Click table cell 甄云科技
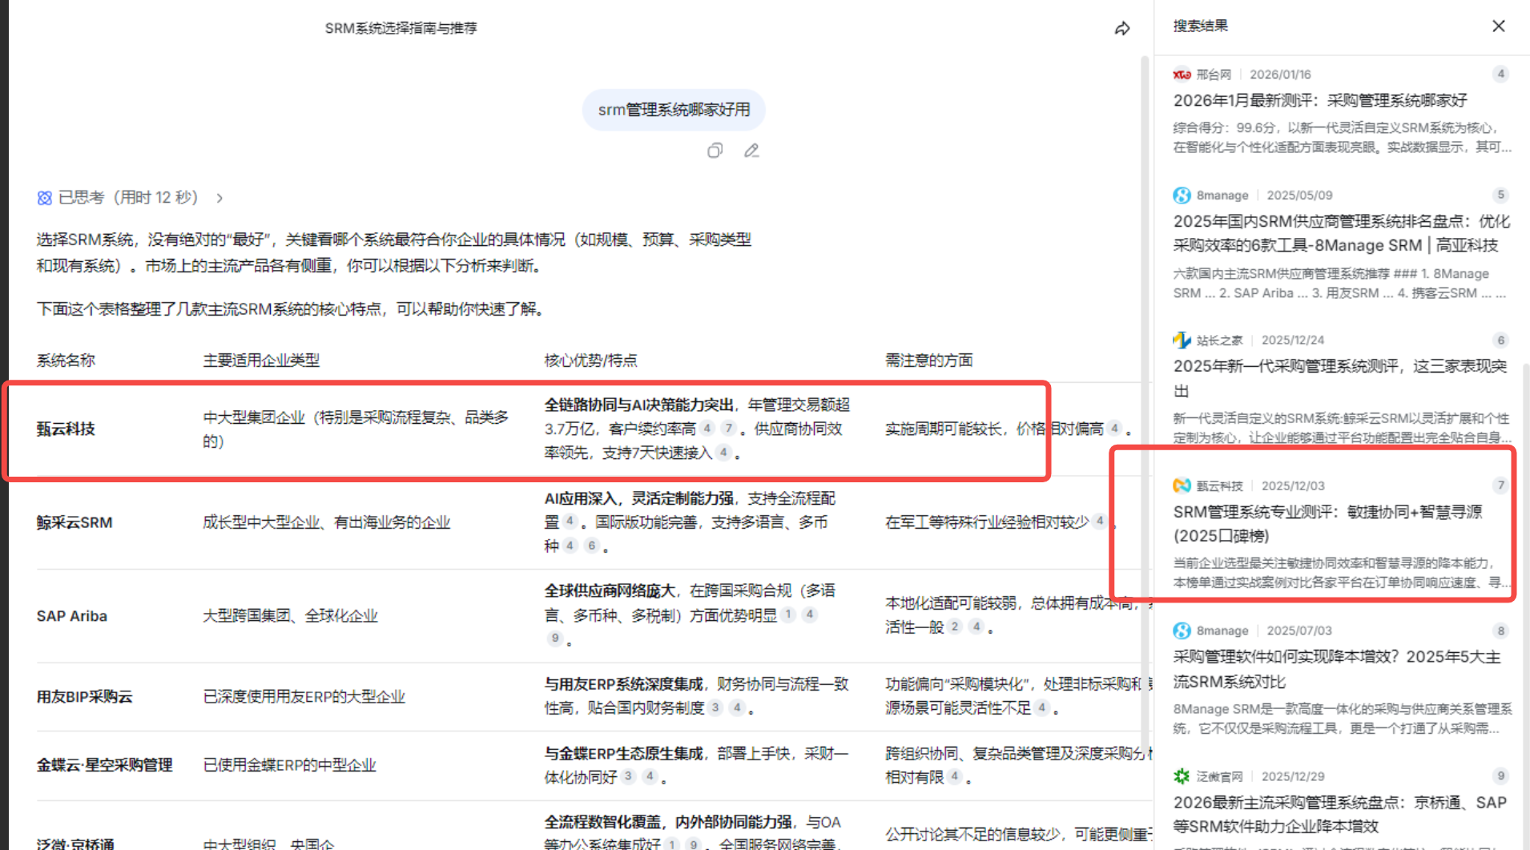 click(x=66, y=429)
